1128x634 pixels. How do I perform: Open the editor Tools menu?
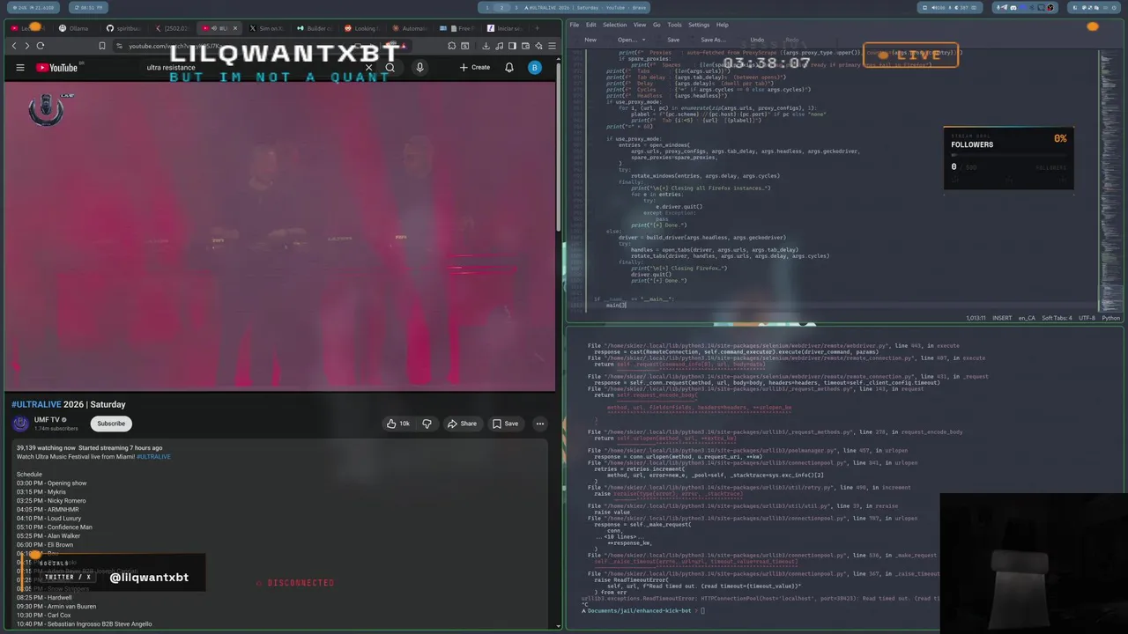674,25
